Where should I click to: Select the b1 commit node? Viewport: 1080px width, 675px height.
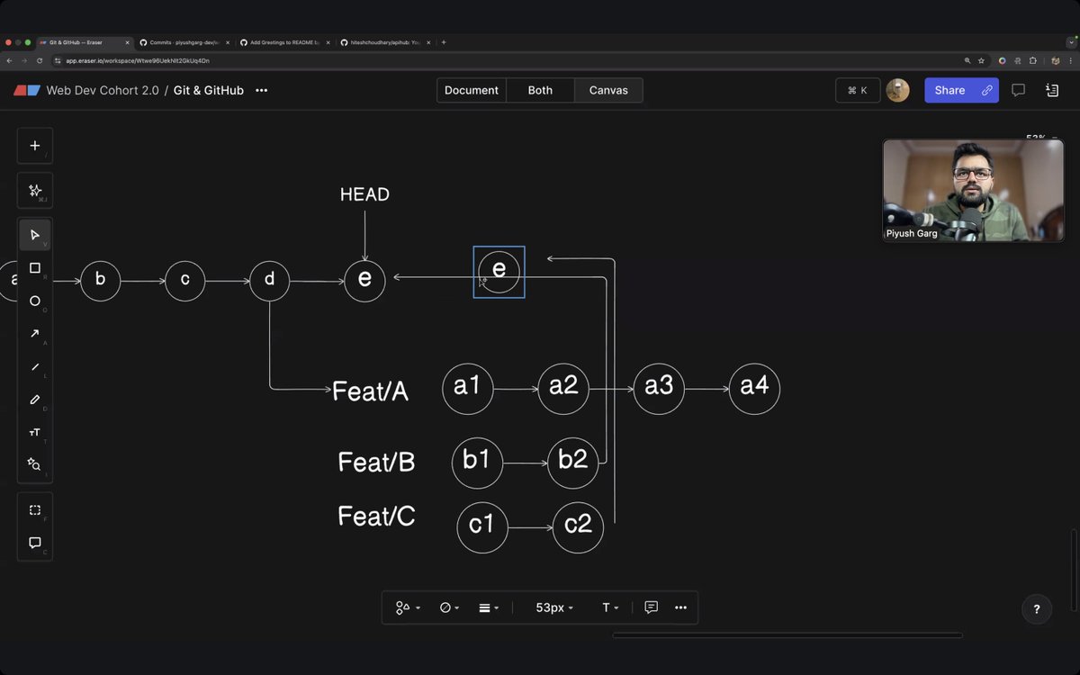(477, 463)
